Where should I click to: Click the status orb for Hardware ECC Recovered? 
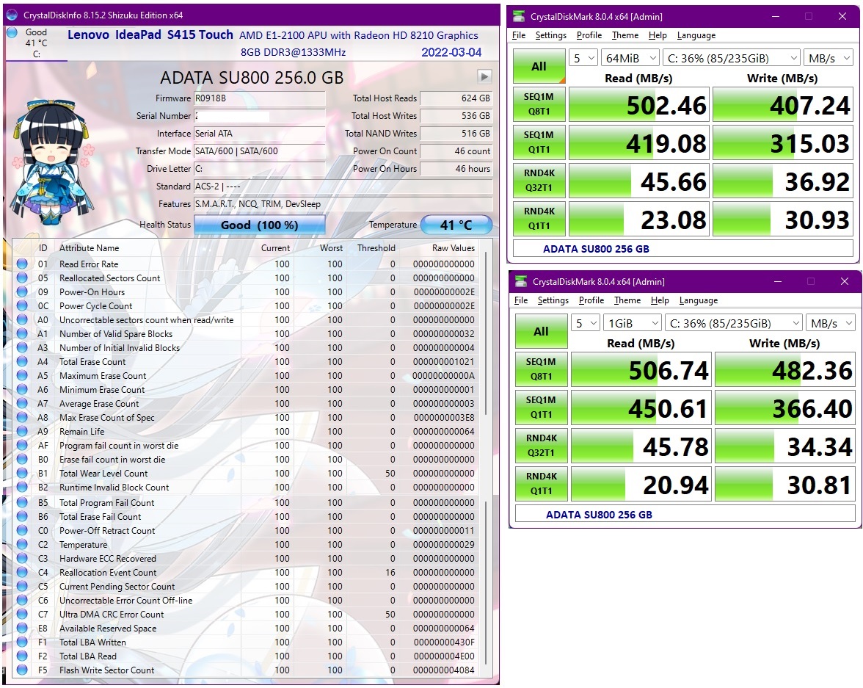pyautogui.click(x=22, y=558)
